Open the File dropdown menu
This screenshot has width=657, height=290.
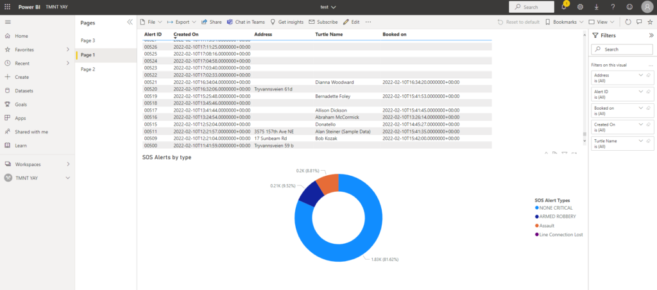[x=151, y=22]
